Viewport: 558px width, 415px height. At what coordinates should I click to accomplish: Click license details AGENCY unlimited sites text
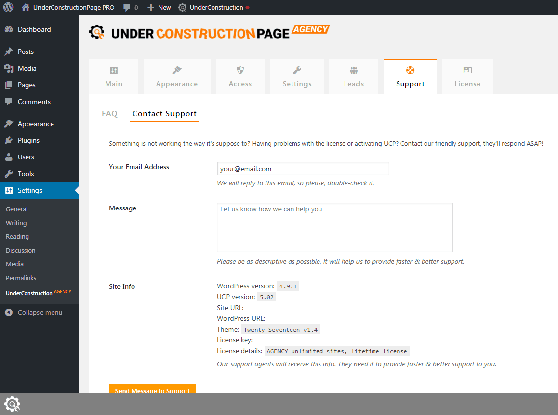pos(337,351)
